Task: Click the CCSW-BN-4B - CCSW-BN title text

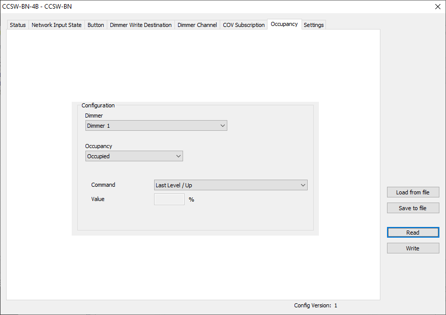Action: coord(37,7)
